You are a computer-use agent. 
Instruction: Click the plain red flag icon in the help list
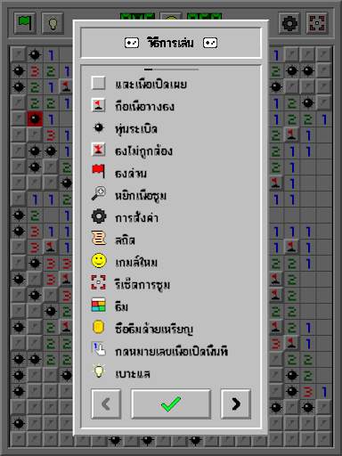(x=98, y=172)
